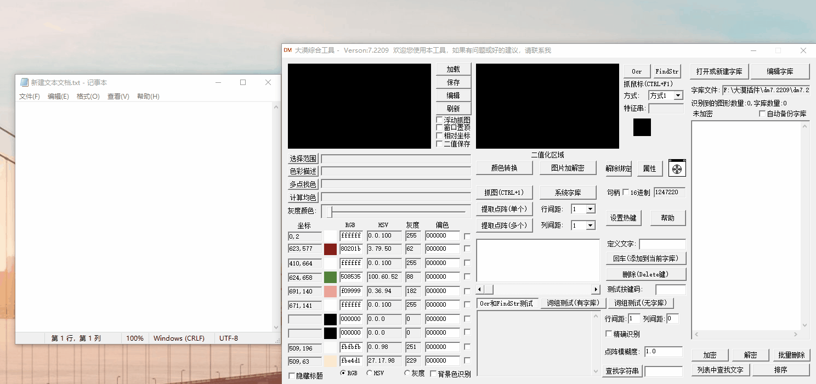Click the 抓图(CTRL+1) capture button
The image size is (816, 384).
point(504,192)
